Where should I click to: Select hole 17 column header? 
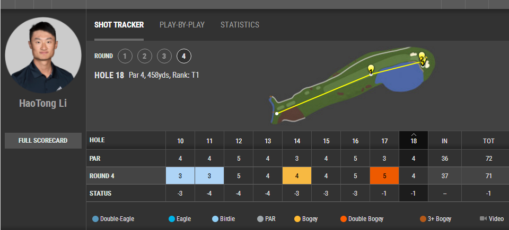(x=384, y=141)
